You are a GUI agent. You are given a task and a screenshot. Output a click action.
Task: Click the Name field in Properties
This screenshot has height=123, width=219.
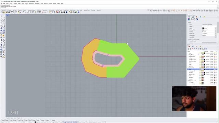pyautogui.click(x=209, y=26)
